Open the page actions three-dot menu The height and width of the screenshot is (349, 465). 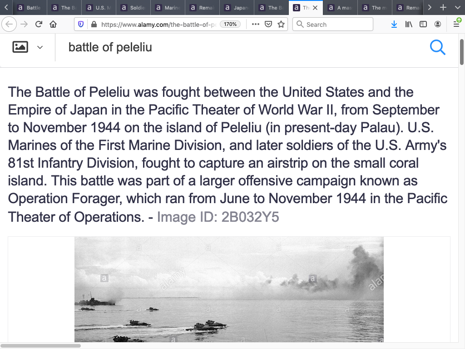point(255,25)
